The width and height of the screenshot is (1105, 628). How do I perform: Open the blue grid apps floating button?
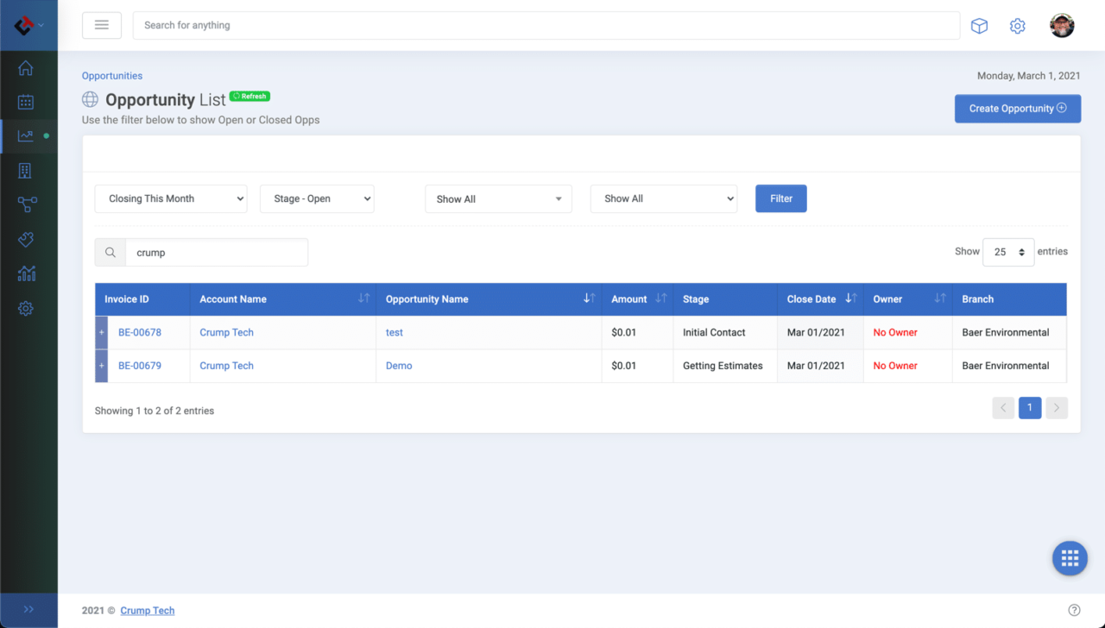[x=1070, y=558]
